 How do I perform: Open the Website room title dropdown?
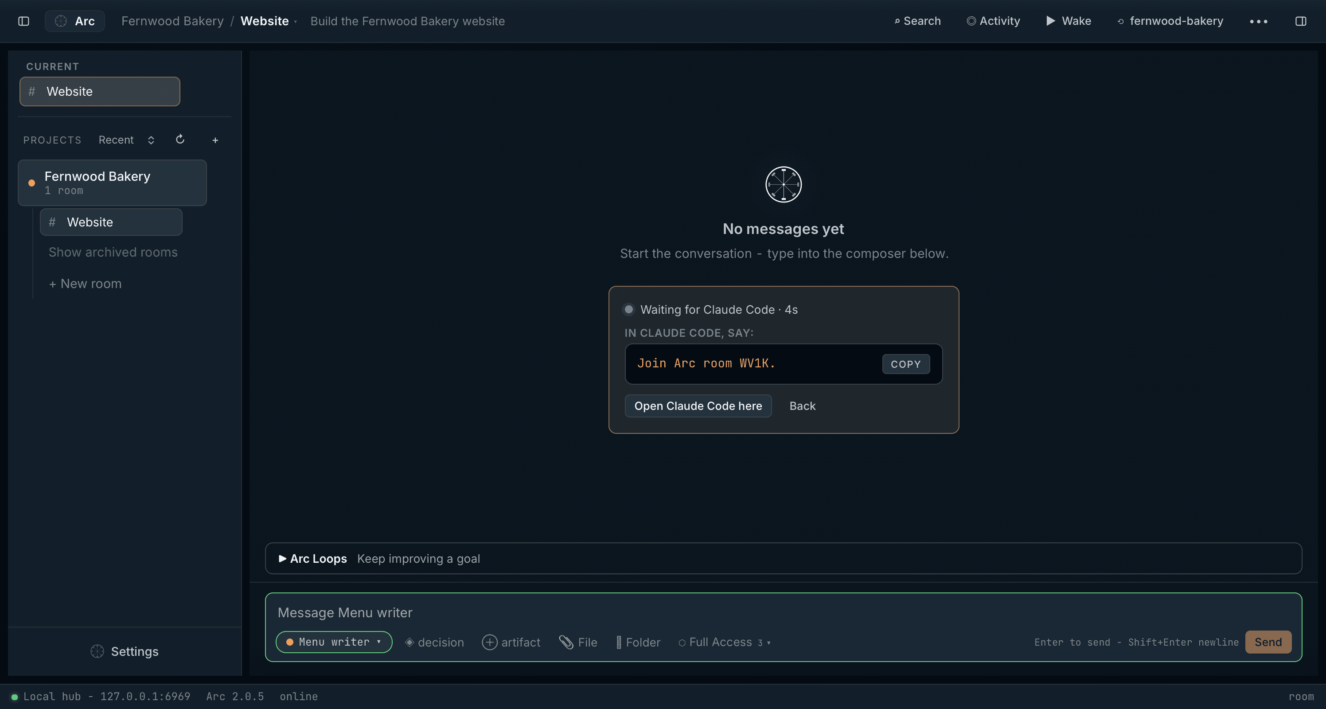coord(269,21)
